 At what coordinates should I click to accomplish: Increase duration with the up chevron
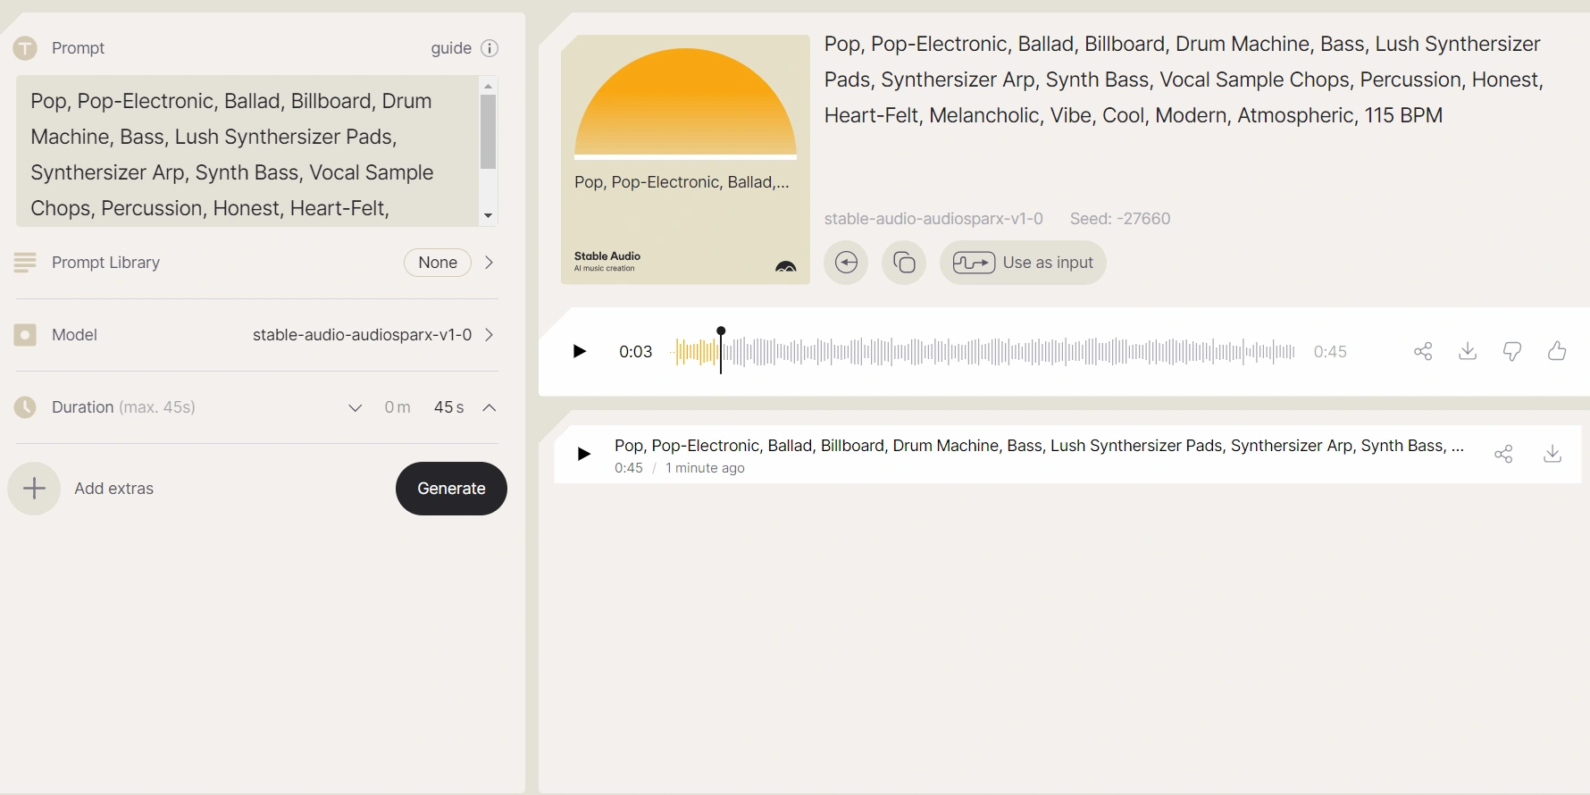coord(489,407)
